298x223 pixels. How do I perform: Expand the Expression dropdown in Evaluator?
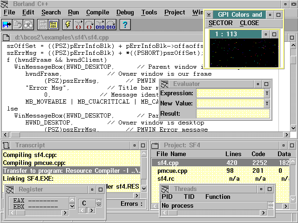tap(267, 93)
